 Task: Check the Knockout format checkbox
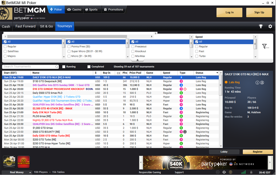pos(133,51)
